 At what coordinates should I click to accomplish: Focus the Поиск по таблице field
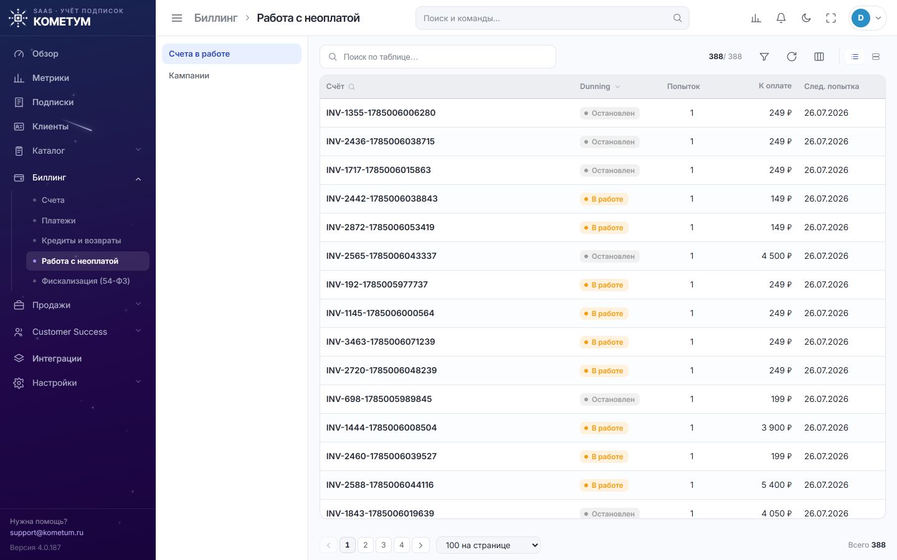tap(438, 57)
